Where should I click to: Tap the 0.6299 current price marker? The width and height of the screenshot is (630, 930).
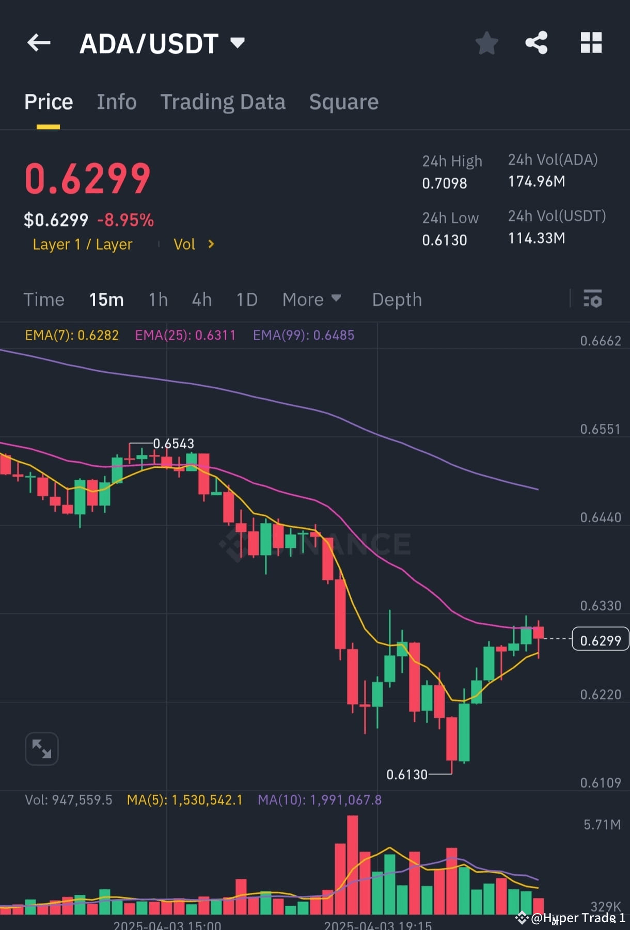[600, 640]
